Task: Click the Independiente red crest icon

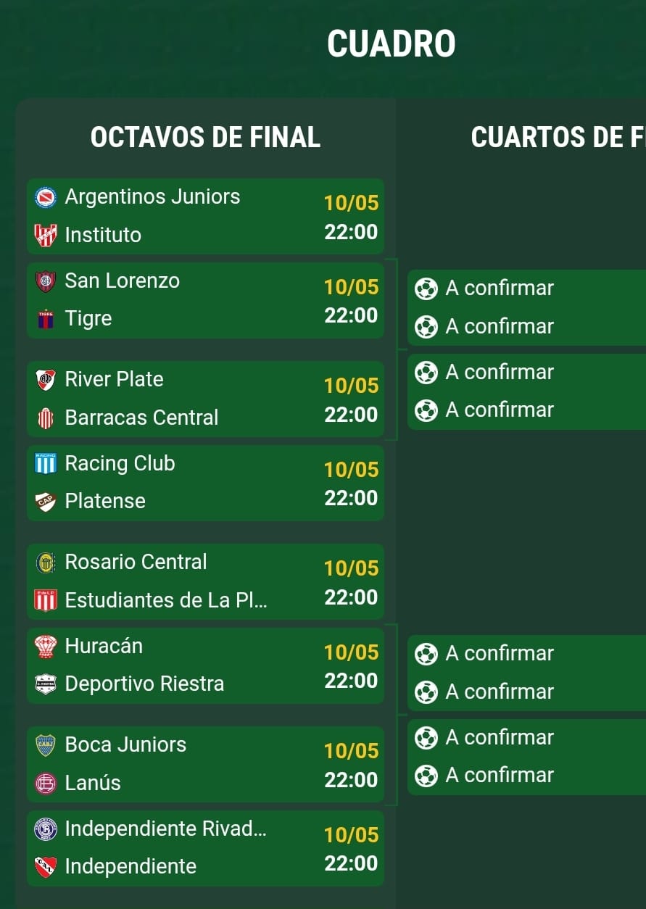Action: [46, 866]
